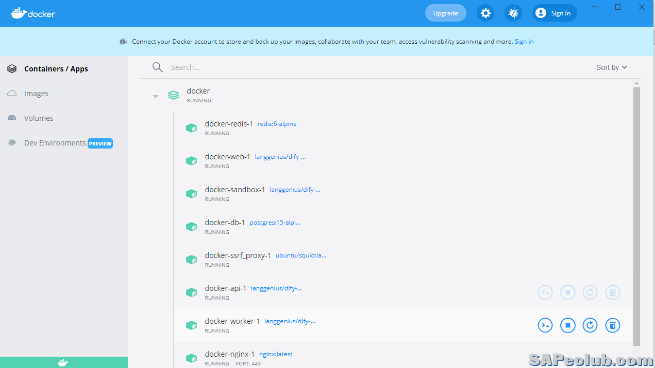Viewport: 655px width, 368px height.
Task: Click the docker compose stack icon
Action: pyautogui.click(x=174, y=95)
